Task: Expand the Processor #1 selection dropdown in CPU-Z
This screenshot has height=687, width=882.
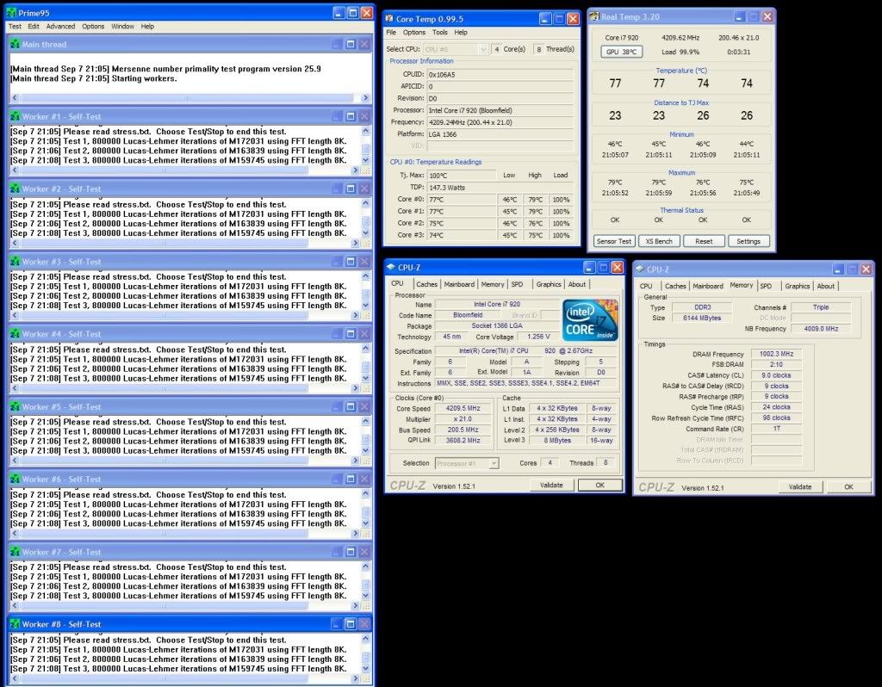Action: point(494,463)
